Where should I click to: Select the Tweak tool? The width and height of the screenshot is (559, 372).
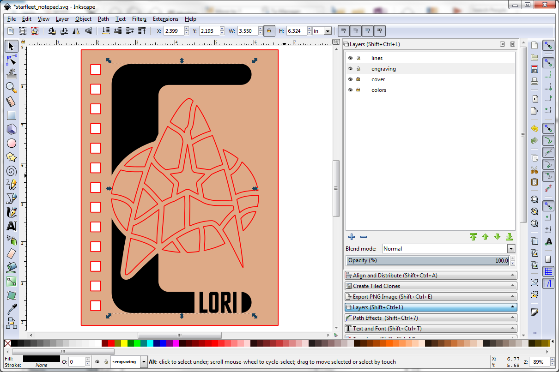tap(12, 73)
